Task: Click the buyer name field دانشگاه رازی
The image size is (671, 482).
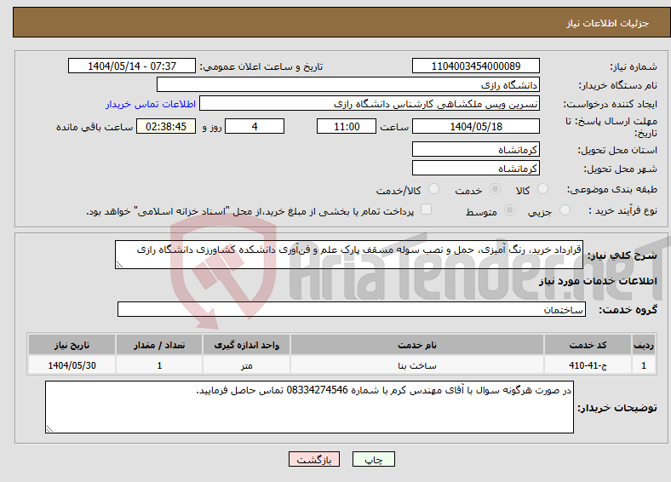Action: point(348,85)
